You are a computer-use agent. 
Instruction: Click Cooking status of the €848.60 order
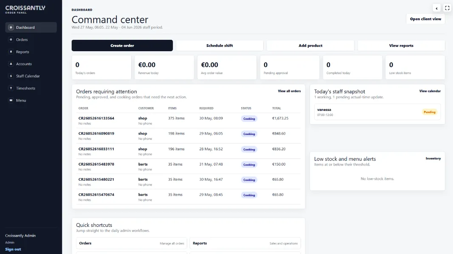point(249,134)
